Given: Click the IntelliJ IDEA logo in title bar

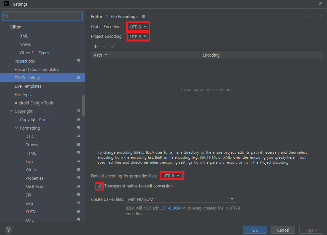Looking at the screenshot, I should (6, 4).
